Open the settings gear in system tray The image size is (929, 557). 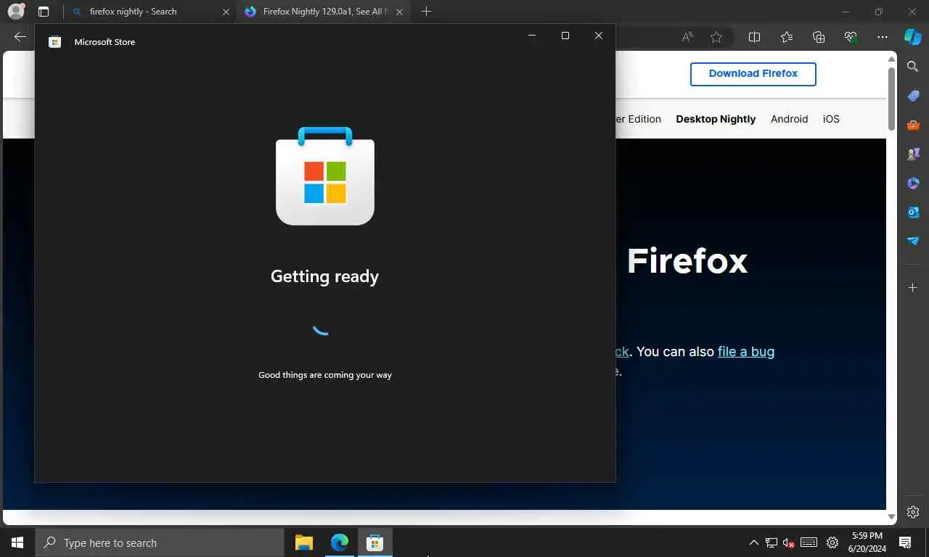click(832, 542)
